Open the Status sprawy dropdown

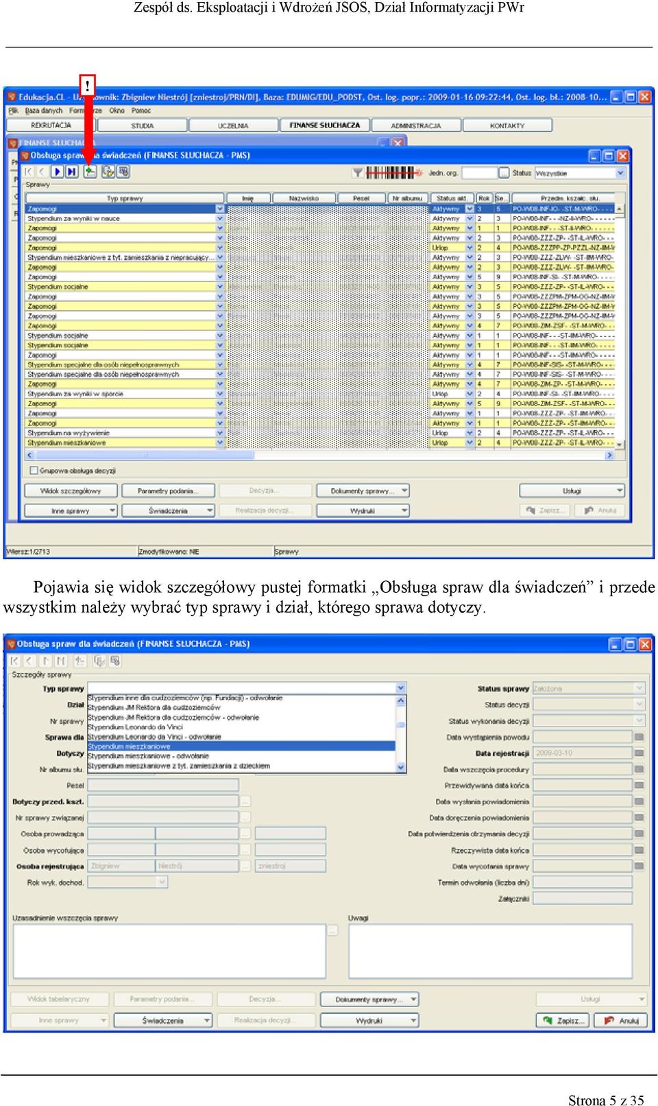coord(639,688)
